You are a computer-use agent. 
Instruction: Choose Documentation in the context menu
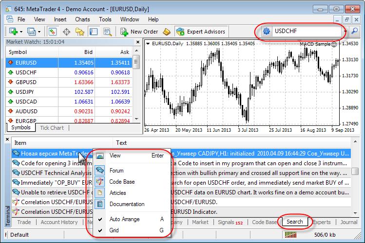132,204
